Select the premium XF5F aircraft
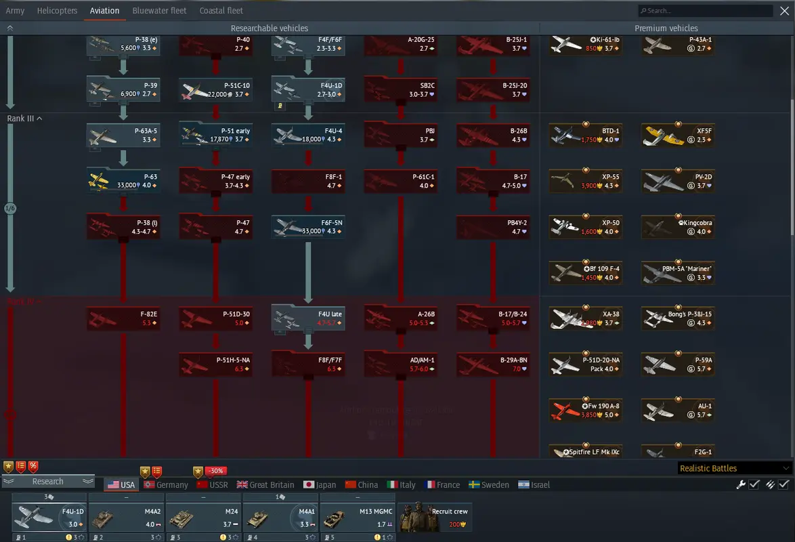The image size is (795, 542). [678, 135]
